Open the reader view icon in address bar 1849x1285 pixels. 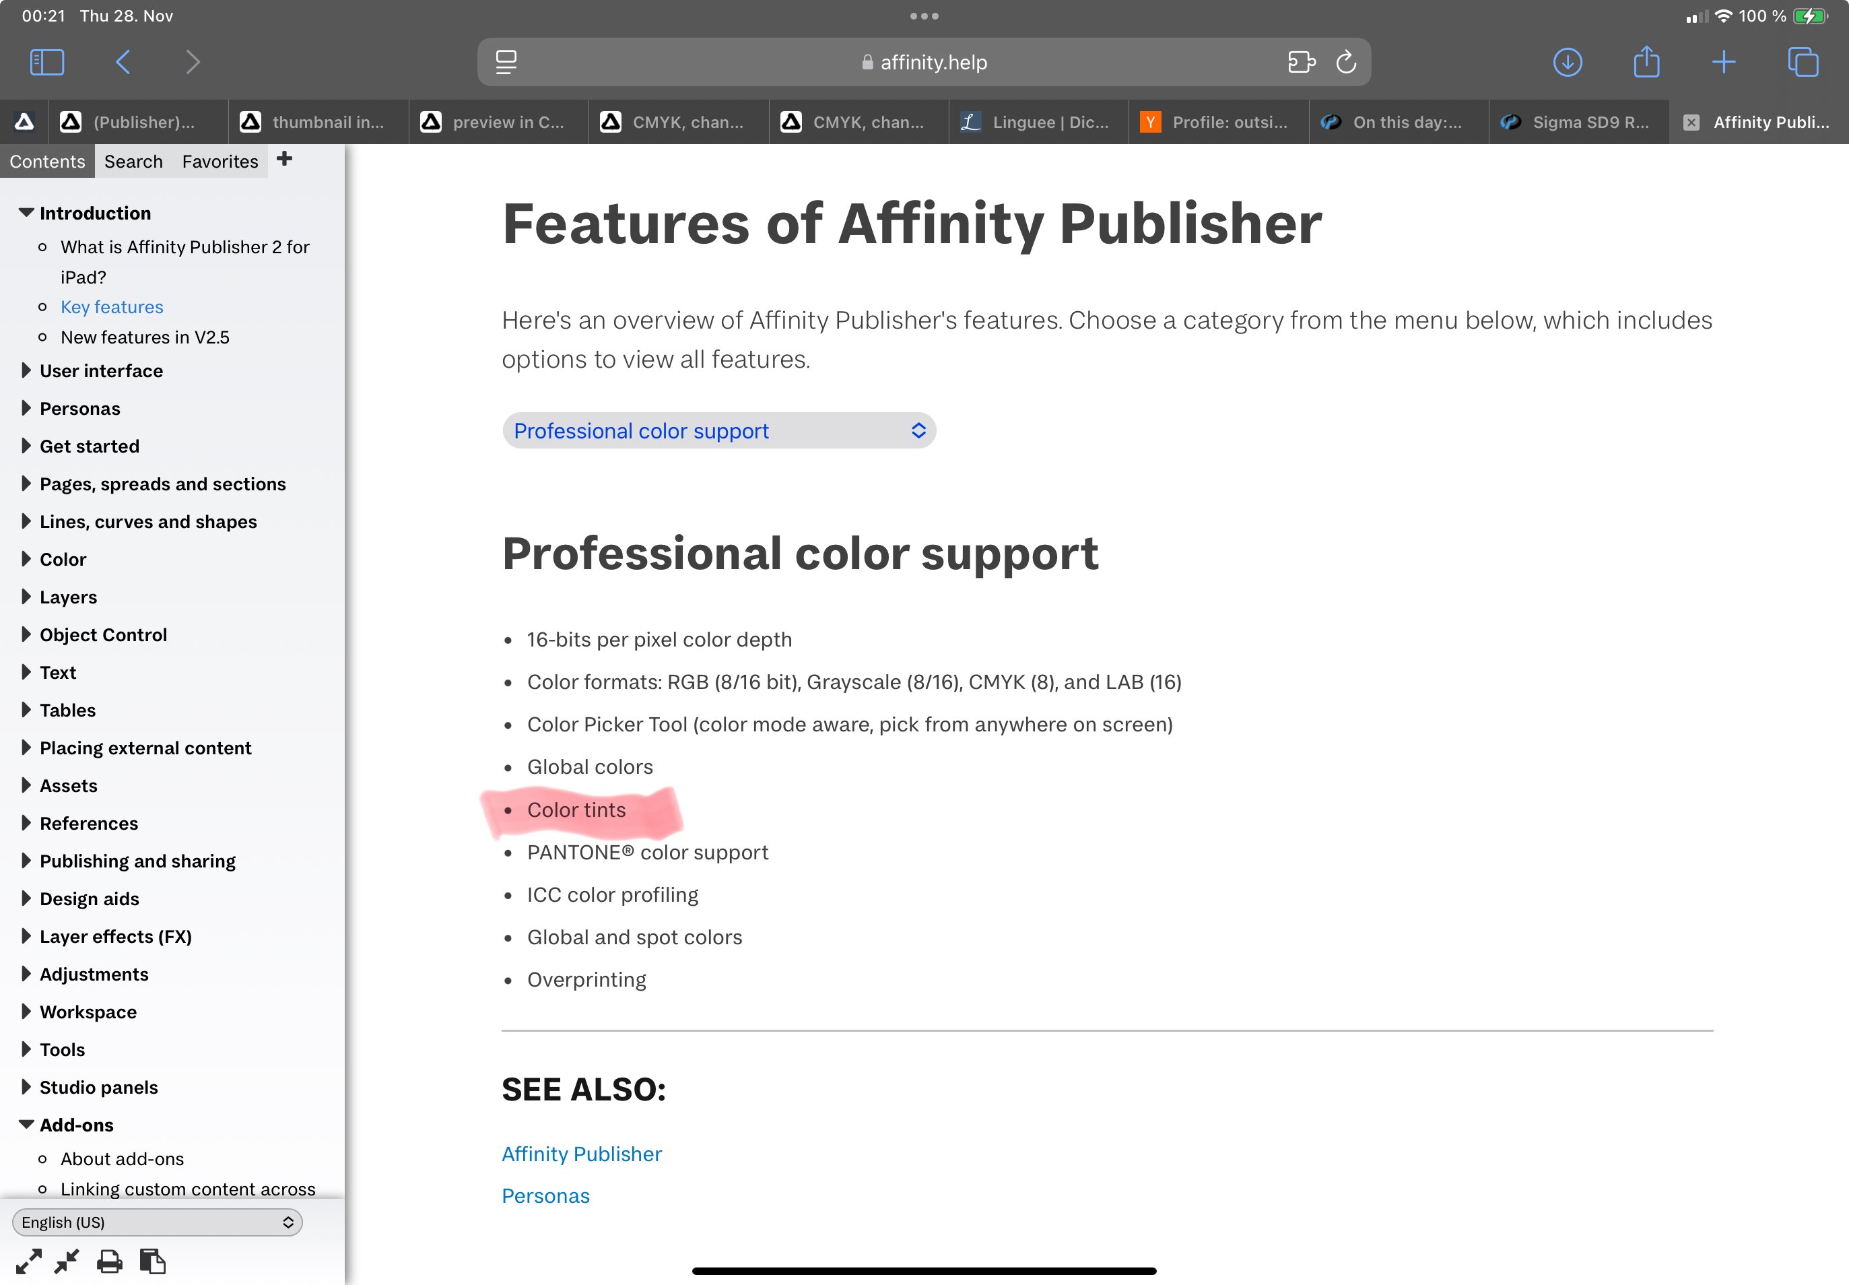tap(506, 62)
